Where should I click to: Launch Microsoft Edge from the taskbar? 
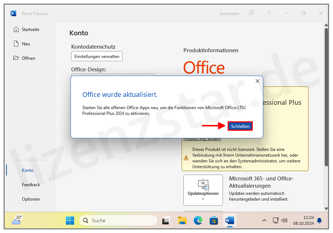[198, 220]
